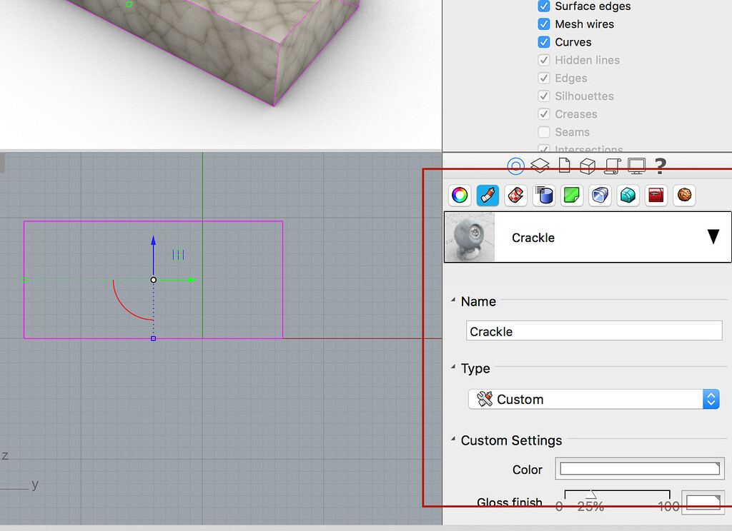
Task: Open the Crackle material dropdown triangle
Action: 713,237
